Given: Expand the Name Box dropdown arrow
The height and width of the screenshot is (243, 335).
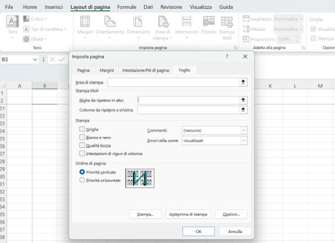Looking at the screenshot, I should (36, 59).
